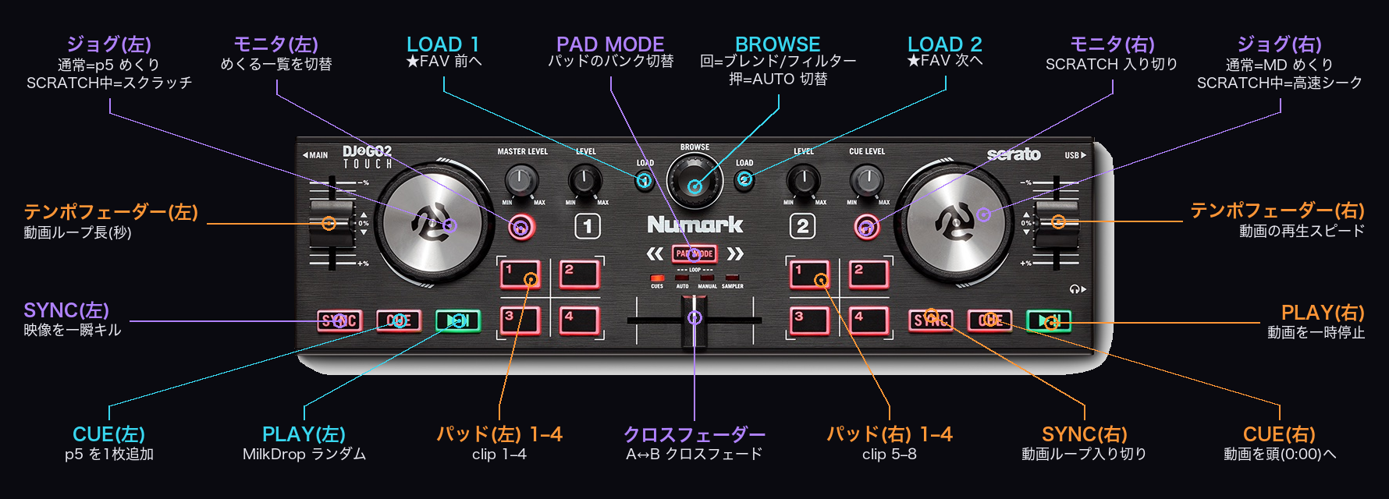Click the CUE LEVEL knob
Viewport: 1389px width, 499px height.
(867, 181)
